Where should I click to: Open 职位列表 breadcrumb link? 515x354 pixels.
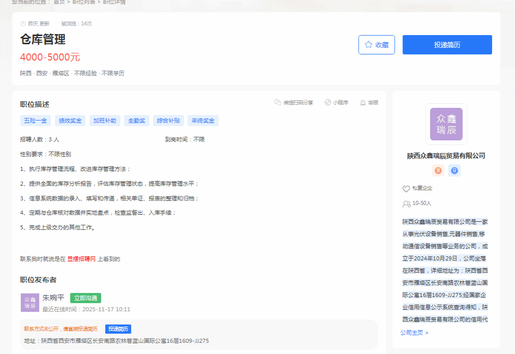pos(84,2)
